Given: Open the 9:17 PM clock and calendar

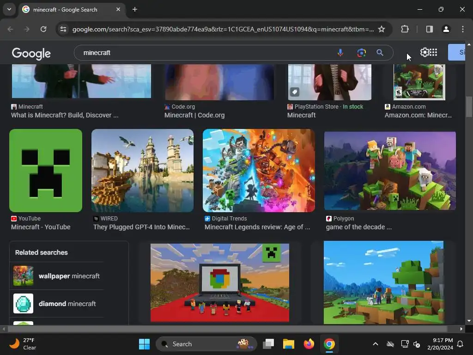Looking at the screenshot, I should pos(440,344).
